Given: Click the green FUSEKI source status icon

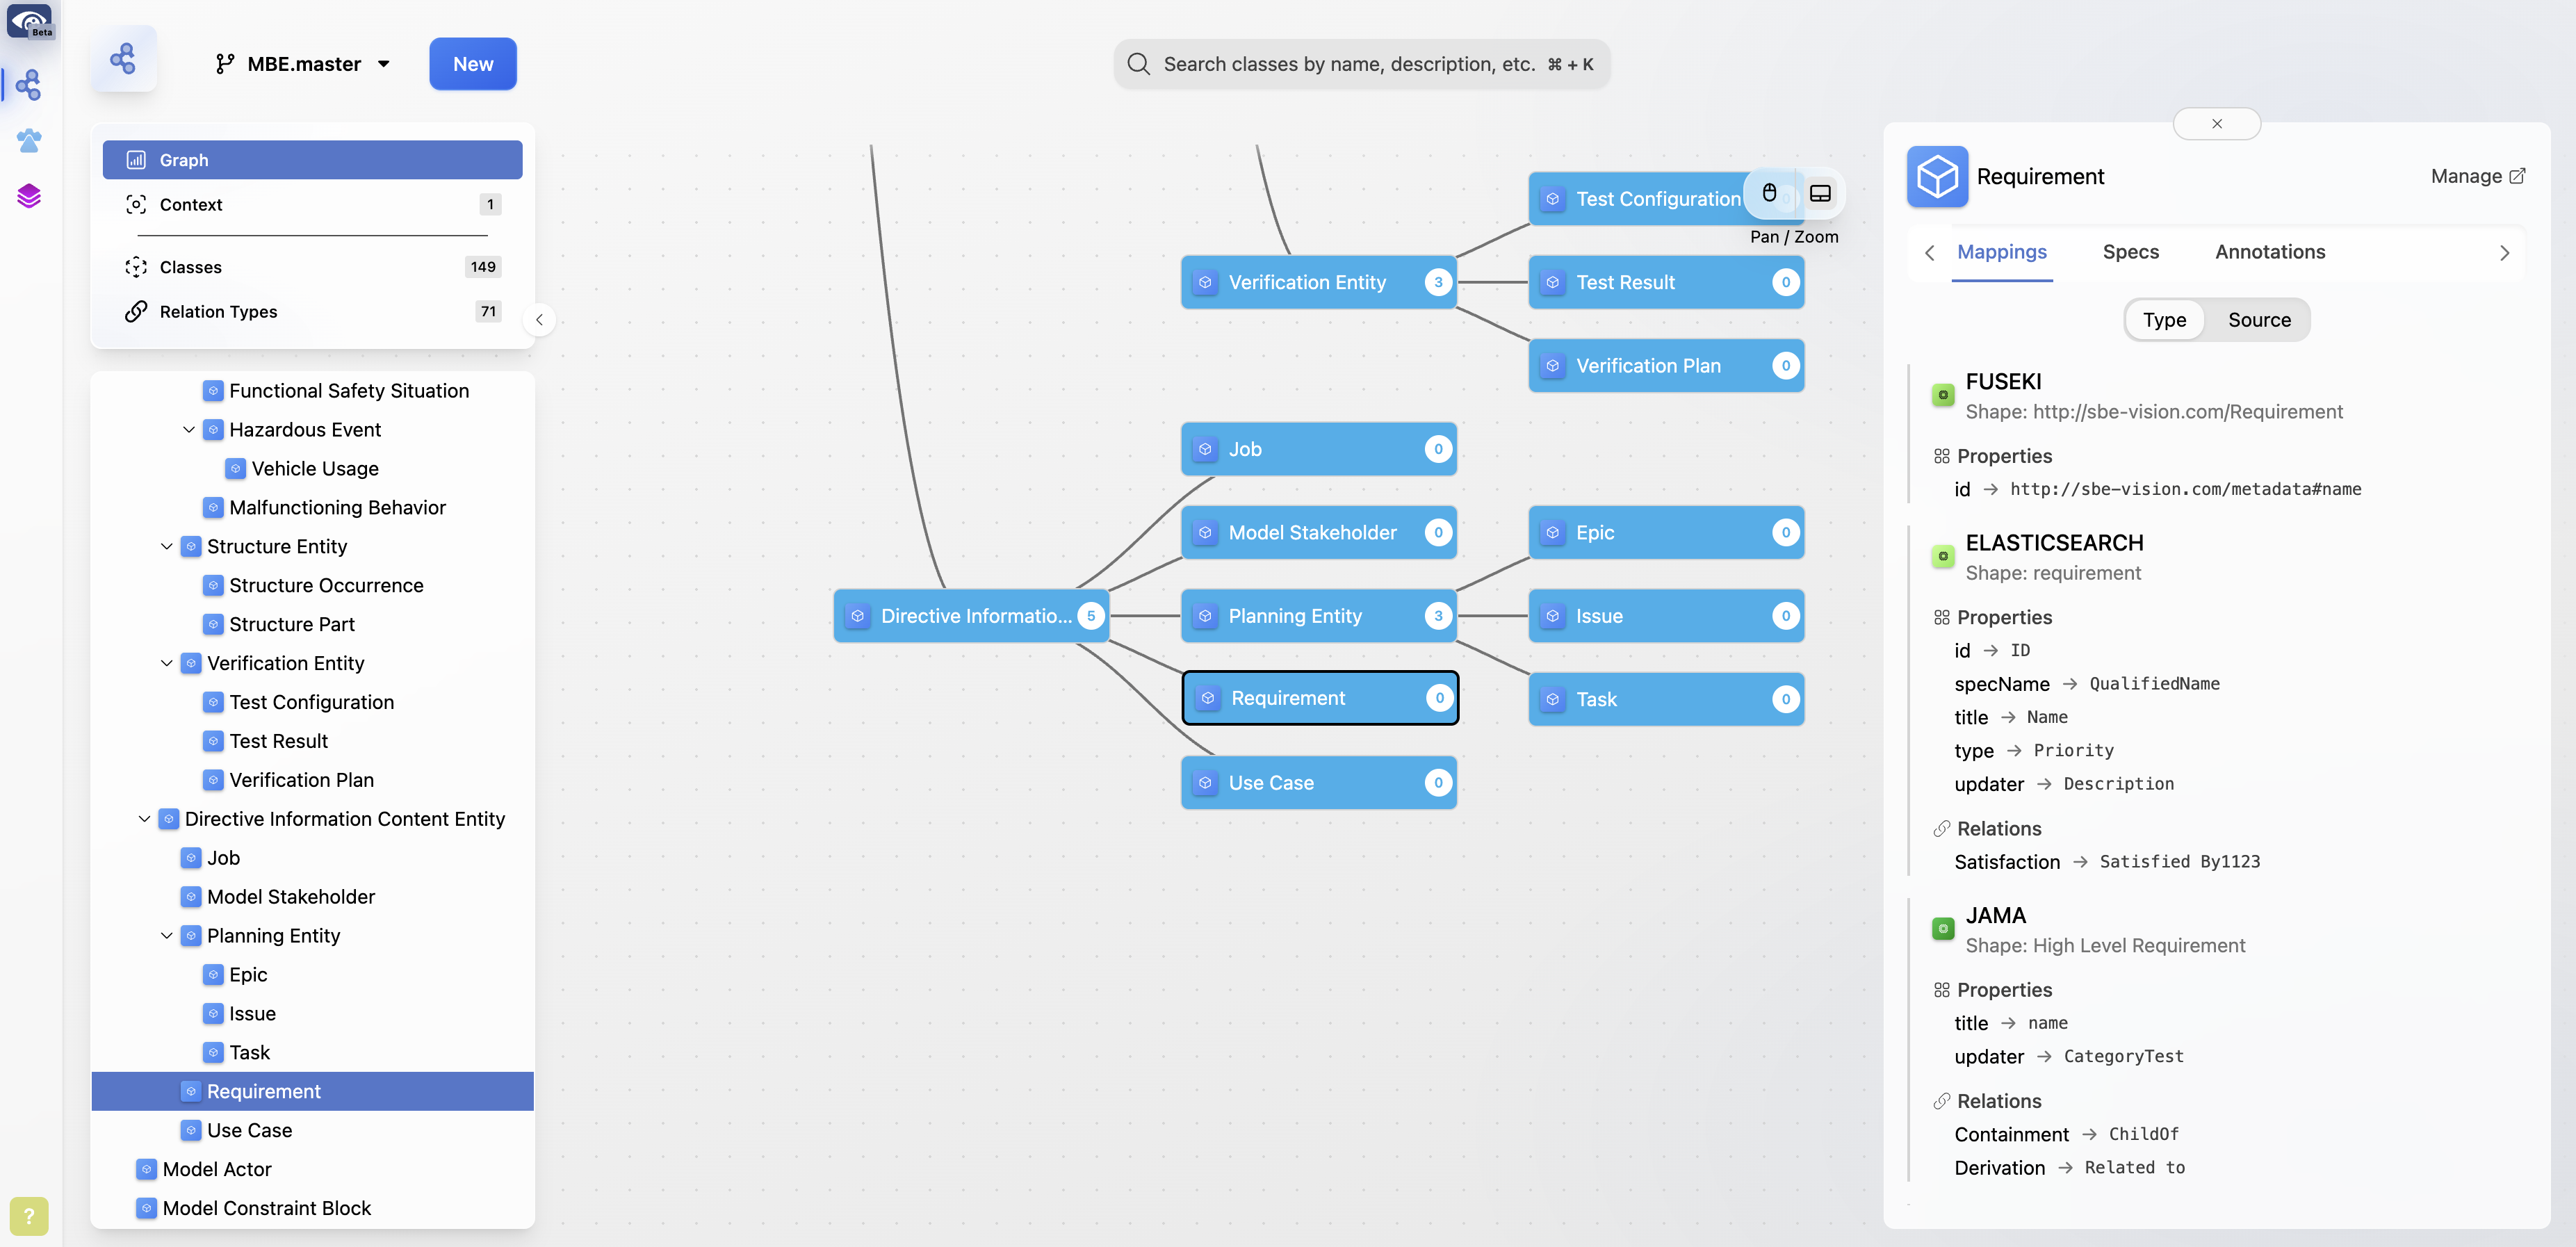Looking at the screenshot, I should click(1943, 395).
